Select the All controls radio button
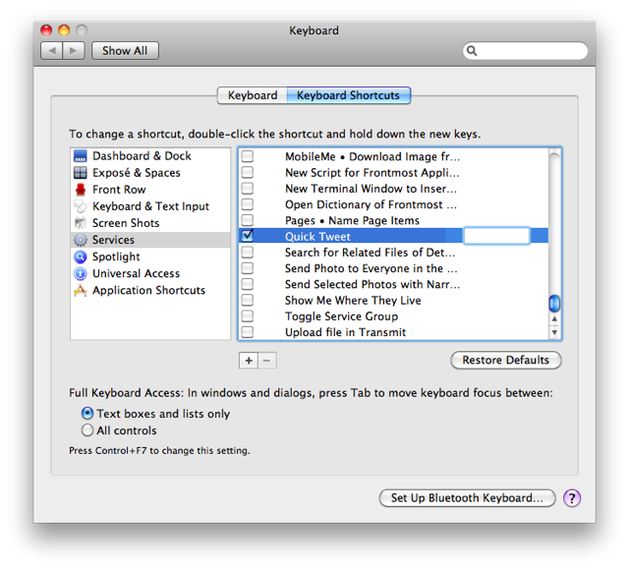This screenshot has width=629, height=569. [87, 430]
